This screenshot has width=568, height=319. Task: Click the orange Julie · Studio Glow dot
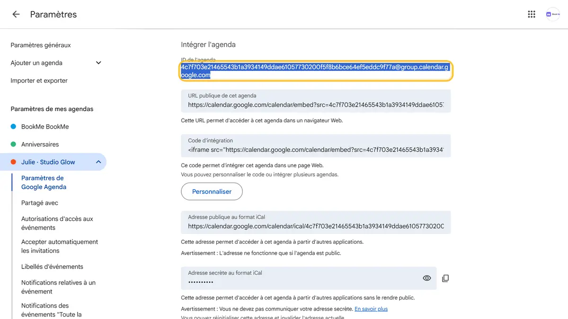(x=14, y=162)
